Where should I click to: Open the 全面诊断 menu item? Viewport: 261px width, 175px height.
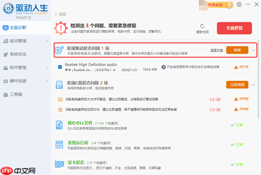coord(26,28)
